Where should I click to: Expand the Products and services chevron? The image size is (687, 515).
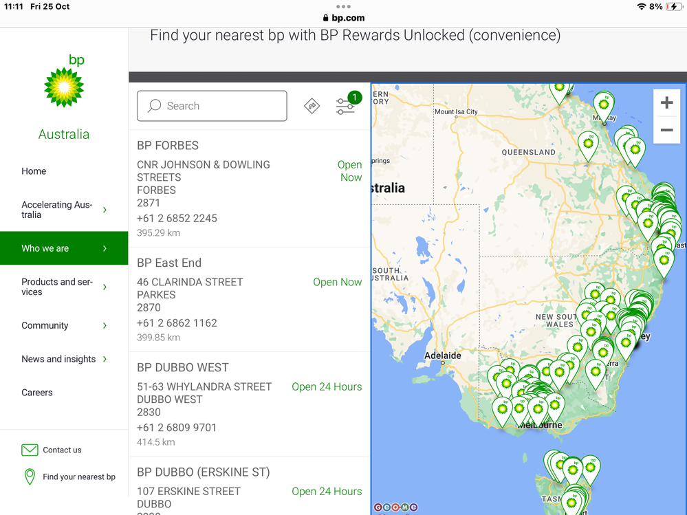(x=105, y=287)
